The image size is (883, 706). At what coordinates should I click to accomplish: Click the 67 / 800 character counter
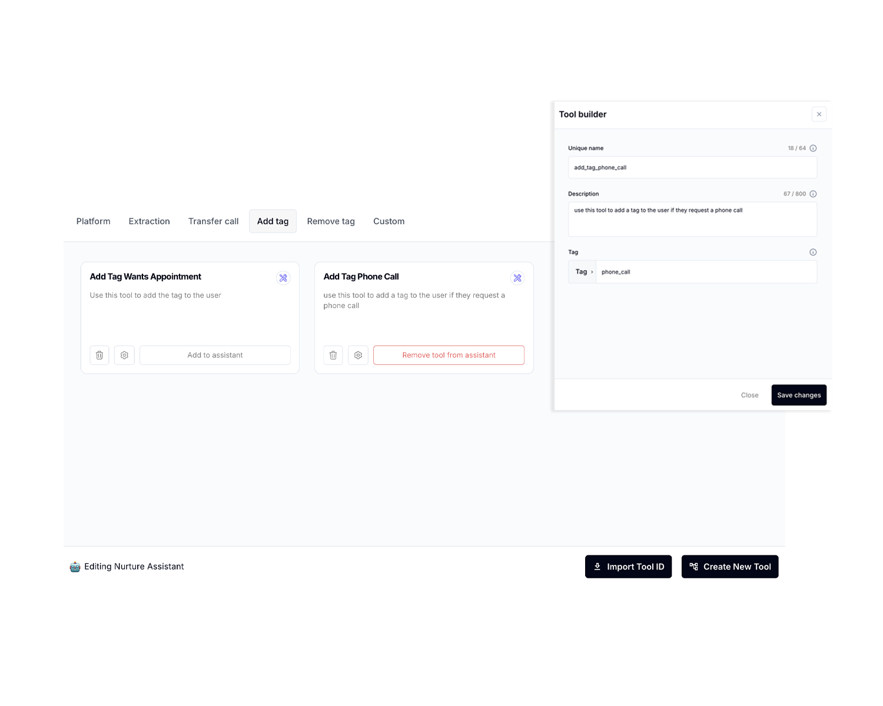pyautogui.click(x=795, y=194)
